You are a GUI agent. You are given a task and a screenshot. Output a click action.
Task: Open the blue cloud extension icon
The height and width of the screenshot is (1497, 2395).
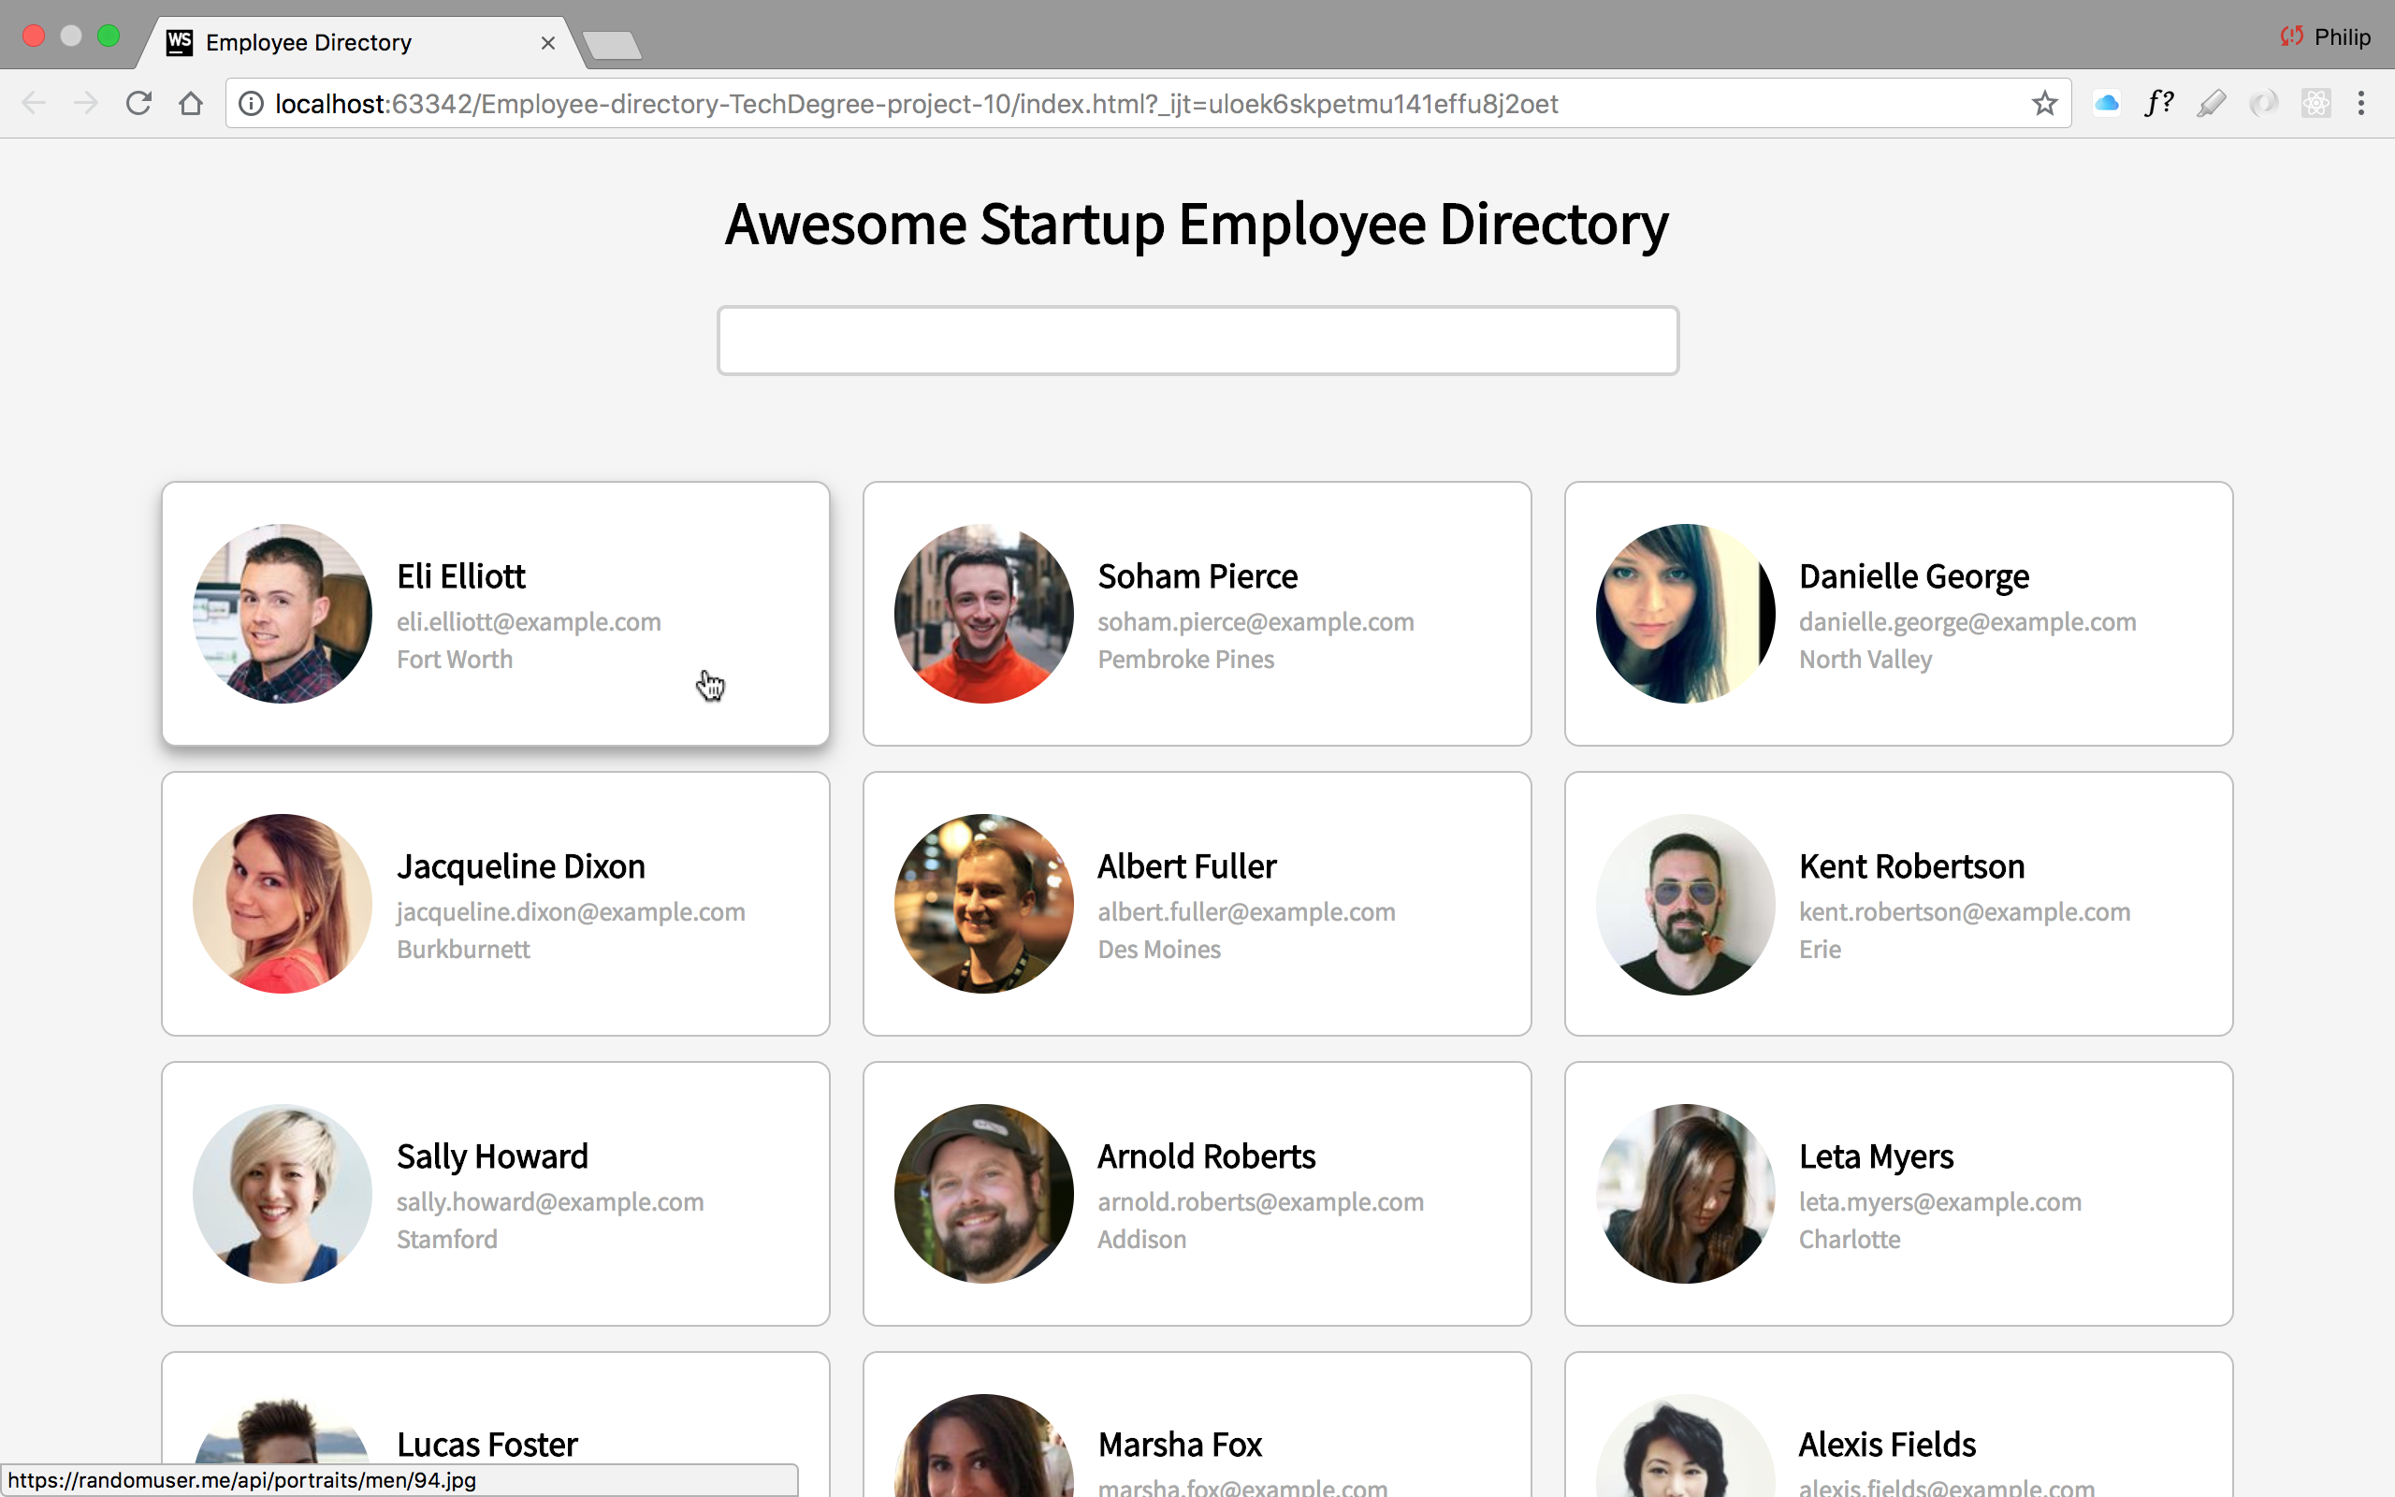coord(2106,103)
